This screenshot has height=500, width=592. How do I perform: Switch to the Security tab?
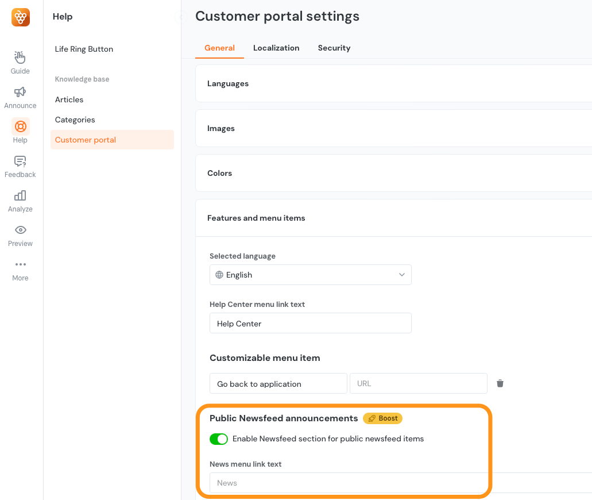[334, 48]
